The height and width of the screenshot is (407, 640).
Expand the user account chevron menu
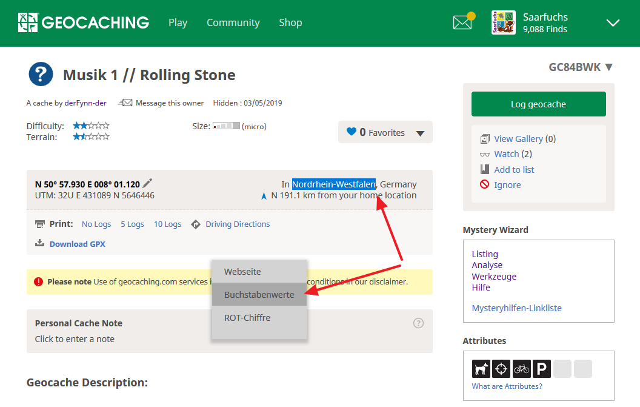[613, 23]
